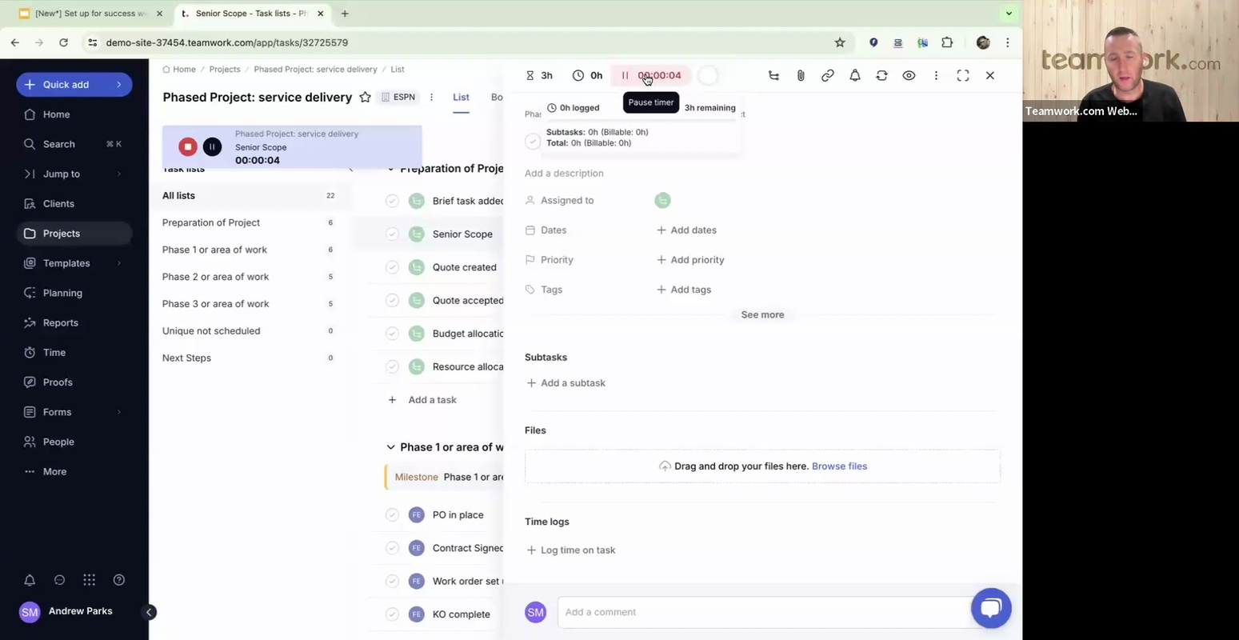Click the Browse files link

(x=839, y=466)
